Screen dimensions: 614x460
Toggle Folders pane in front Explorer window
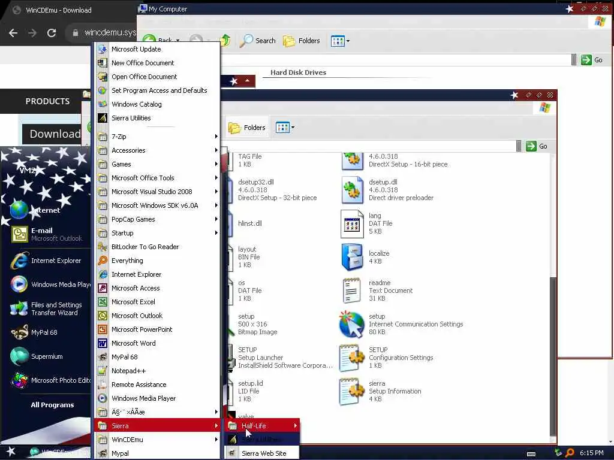[x=246, y=128]
